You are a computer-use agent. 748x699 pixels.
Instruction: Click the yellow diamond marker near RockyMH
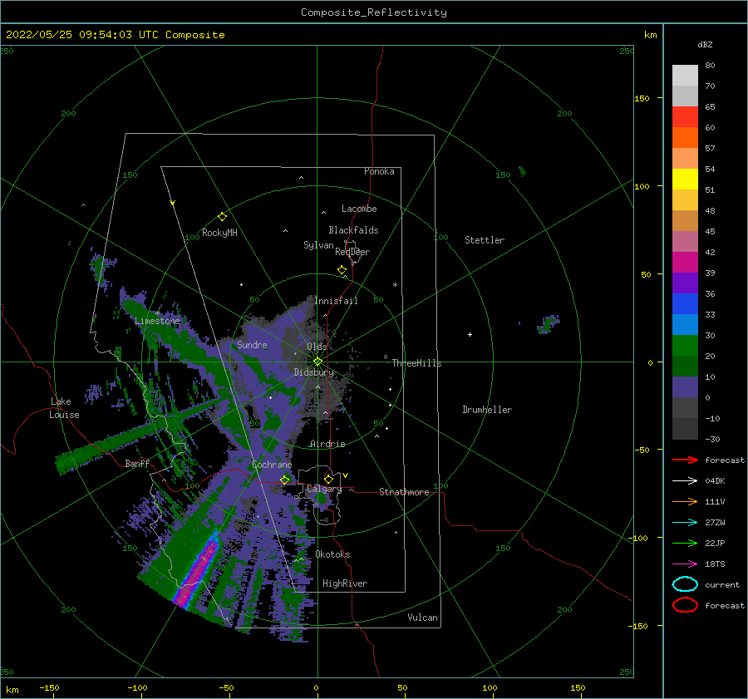[222, 217]
